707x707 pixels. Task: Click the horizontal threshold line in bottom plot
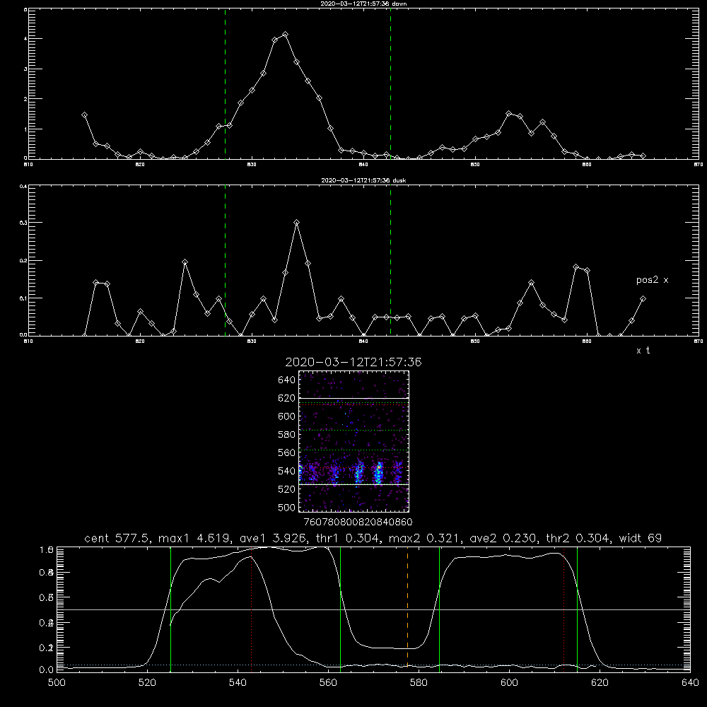tap(373, 609)
